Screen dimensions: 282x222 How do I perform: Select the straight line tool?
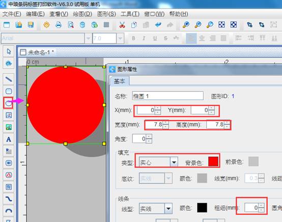[9, 79]
